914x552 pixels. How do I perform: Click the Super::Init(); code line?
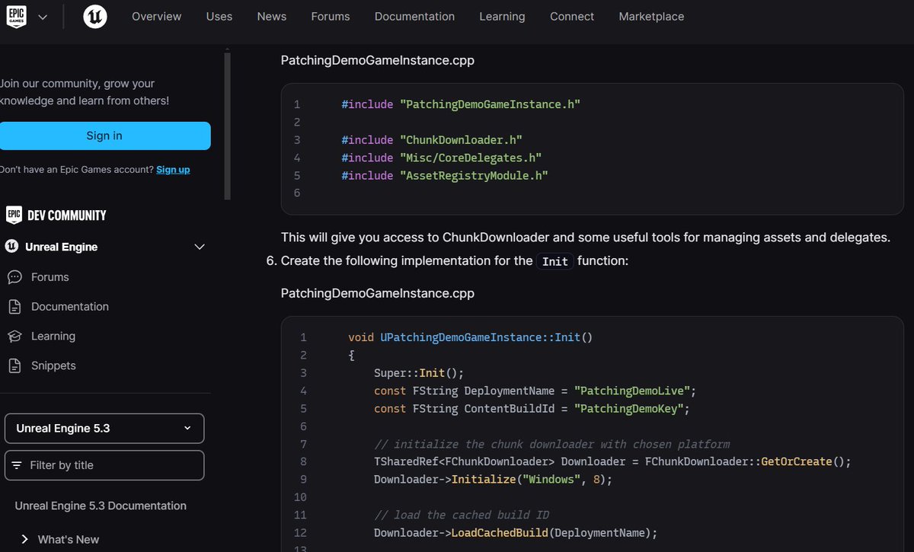419,372
